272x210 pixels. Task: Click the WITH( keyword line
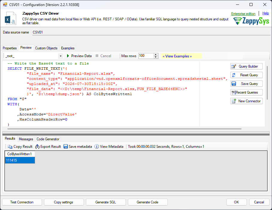point(13,104)
